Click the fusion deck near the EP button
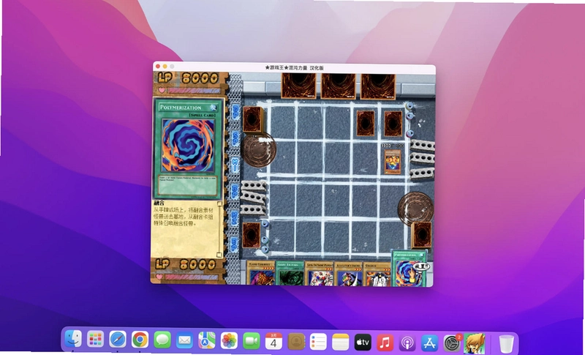 point(252,235)
